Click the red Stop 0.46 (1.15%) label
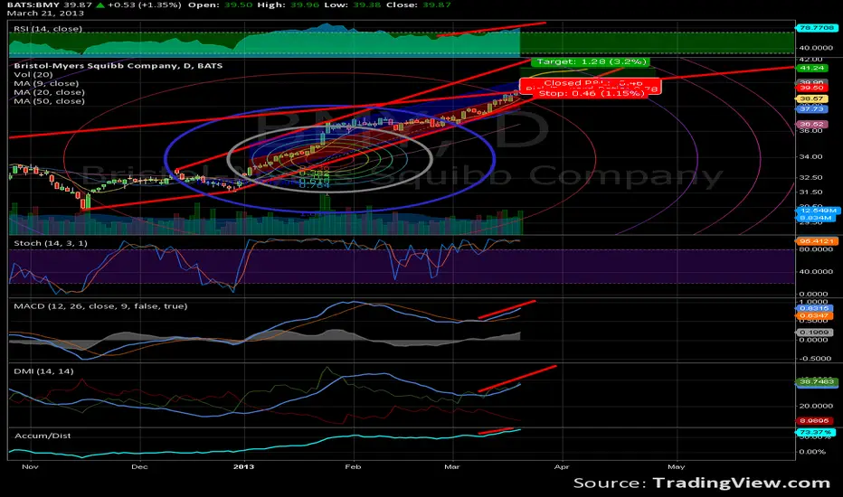 click(591, 93)
